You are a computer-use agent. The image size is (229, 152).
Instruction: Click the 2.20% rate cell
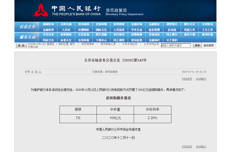tap(152, 118)
